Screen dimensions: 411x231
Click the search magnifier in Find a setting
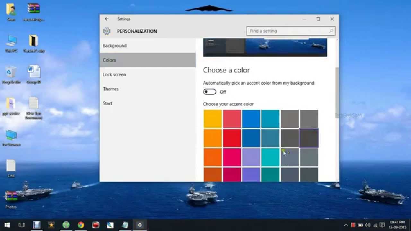[x=331, y=31]
